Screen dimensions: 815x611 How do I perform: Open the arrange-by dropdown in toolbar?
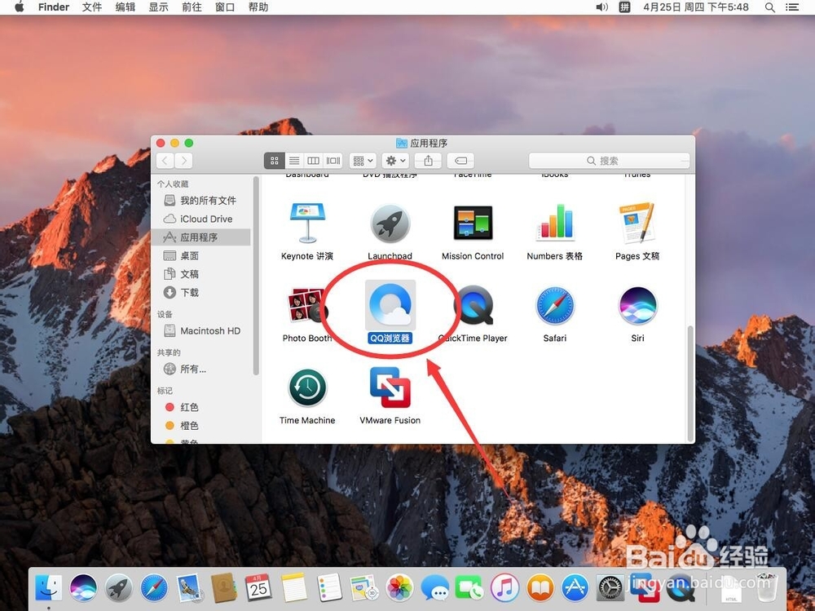tap(363, 161)
